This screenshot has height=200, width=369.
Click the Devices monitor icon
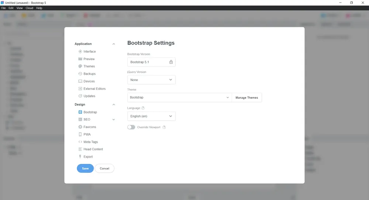(x=80, y=81)
